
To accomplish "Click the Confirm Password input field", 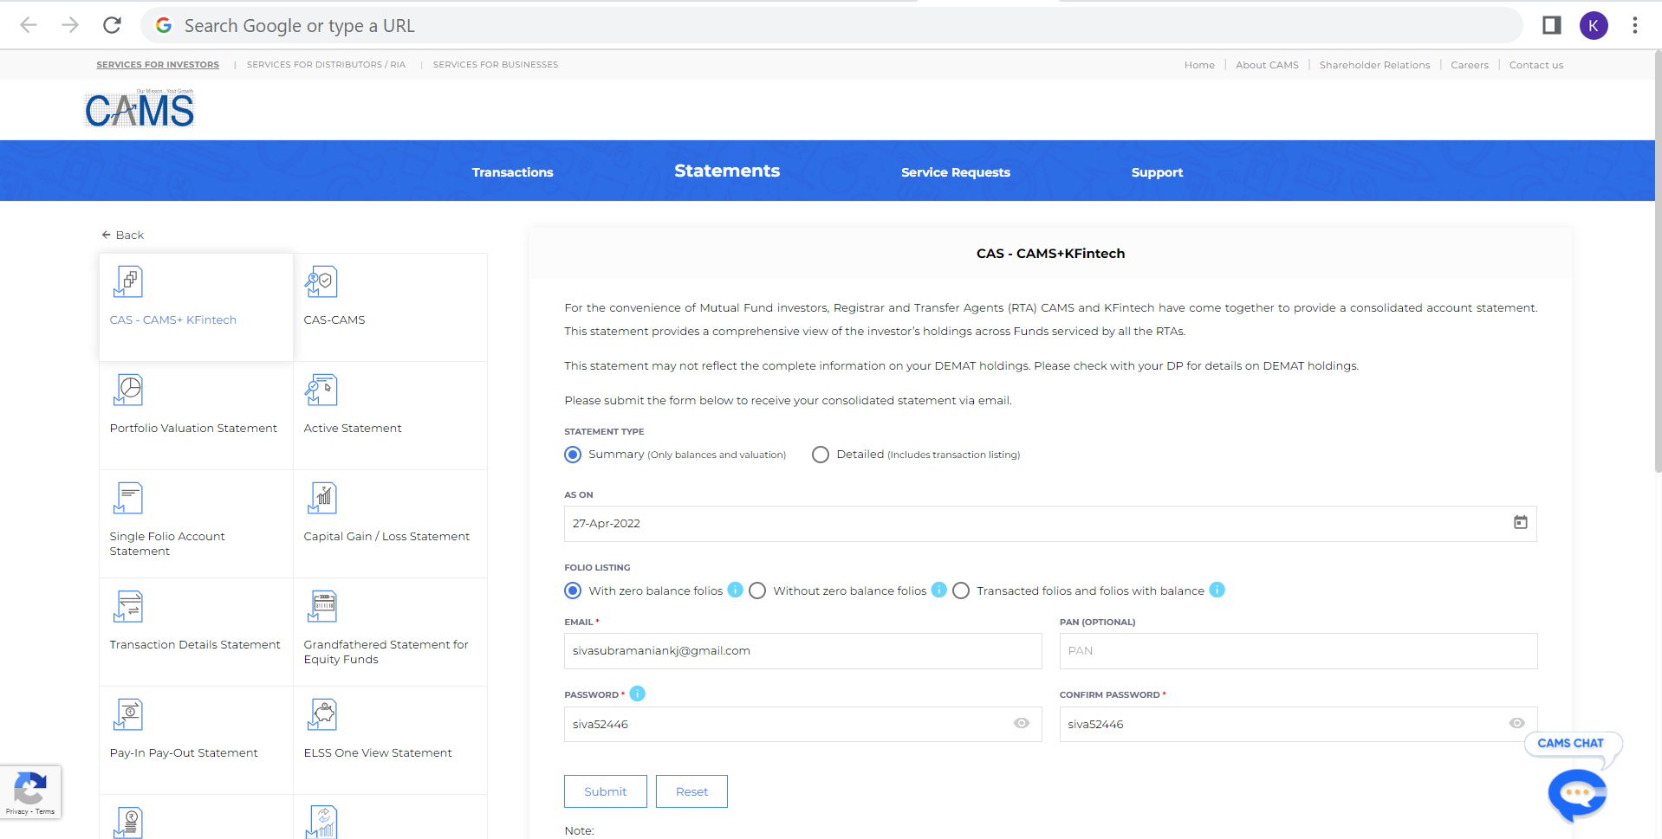I will point(1298,724).
